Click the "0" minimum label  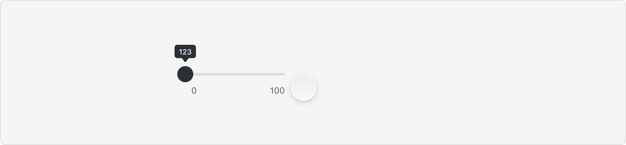pyautogui.click(x=194, y=91)
